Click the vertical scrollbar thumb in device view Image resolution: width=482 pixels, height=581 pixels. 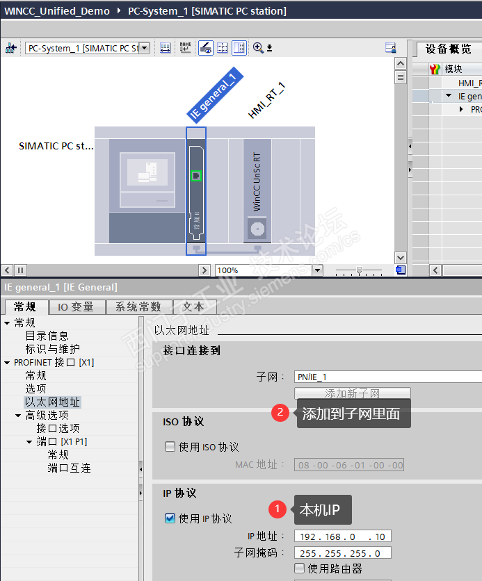pyautogui.click(x=400, y=77)
